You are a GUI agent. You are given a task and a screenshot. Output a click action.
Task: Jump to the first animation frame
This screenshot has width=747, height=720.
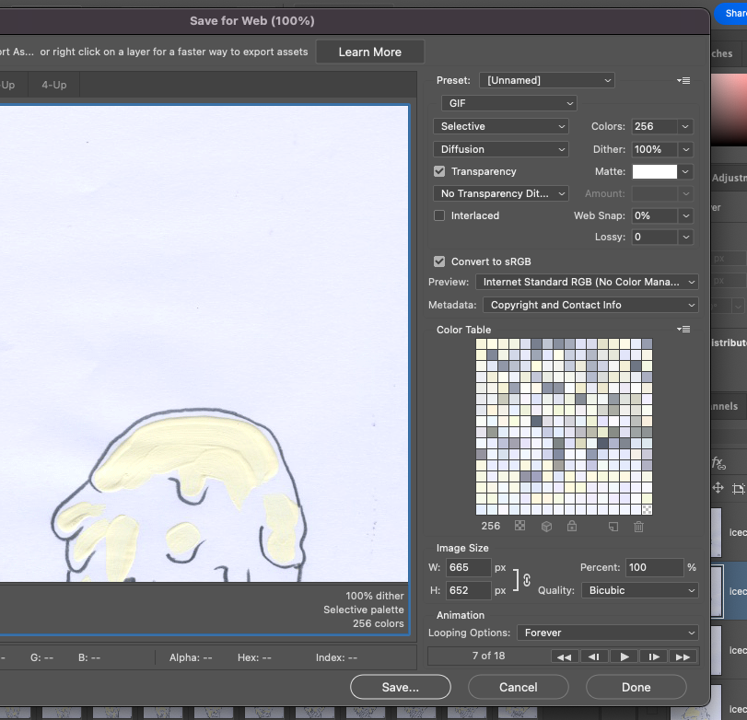(x=565, y=656)
